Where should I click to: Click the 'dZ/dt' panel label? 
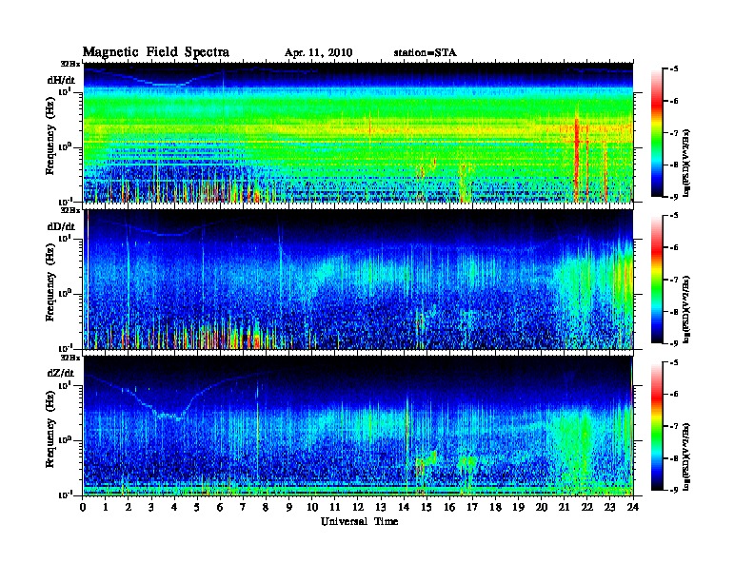tap(61, 373)
